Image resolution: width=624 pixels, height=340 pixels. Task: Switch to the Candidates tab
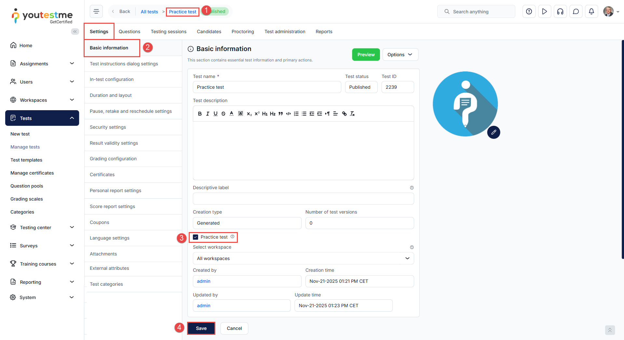pos(209,32)
